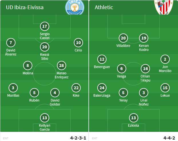The height and width of the screenshot is (141, 178).
Task: Select Mateo Enríquez's number 28 marker
Action: tap(62, 66)
